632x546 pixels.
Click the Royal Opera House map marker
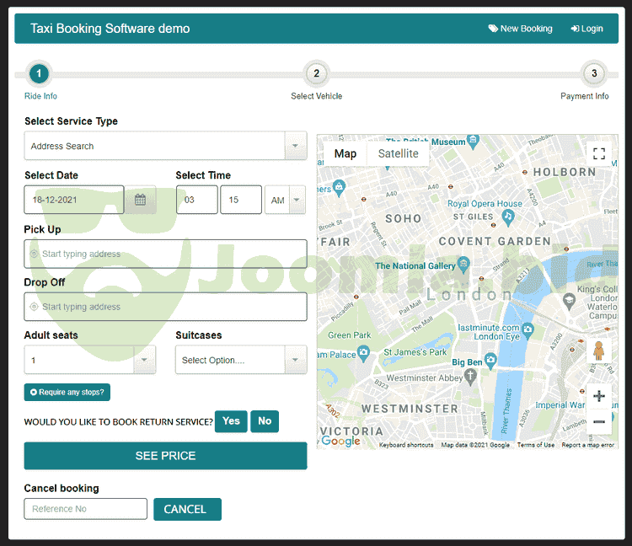pos(507,217)
